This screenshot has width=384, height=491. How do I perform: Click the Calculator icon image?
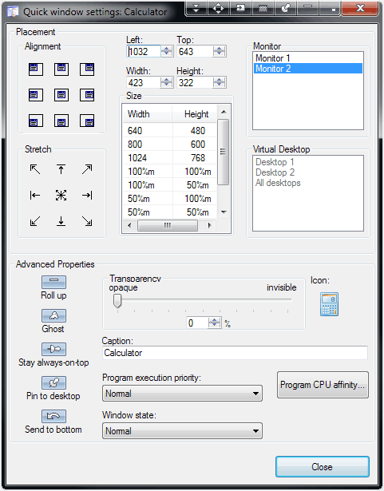coord(329,304)
